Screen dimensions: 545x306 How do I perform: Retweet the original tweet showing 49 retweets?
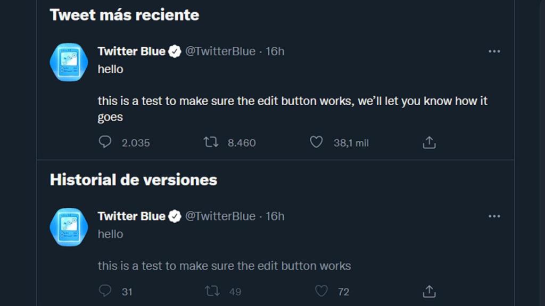[x=211, y=291]
